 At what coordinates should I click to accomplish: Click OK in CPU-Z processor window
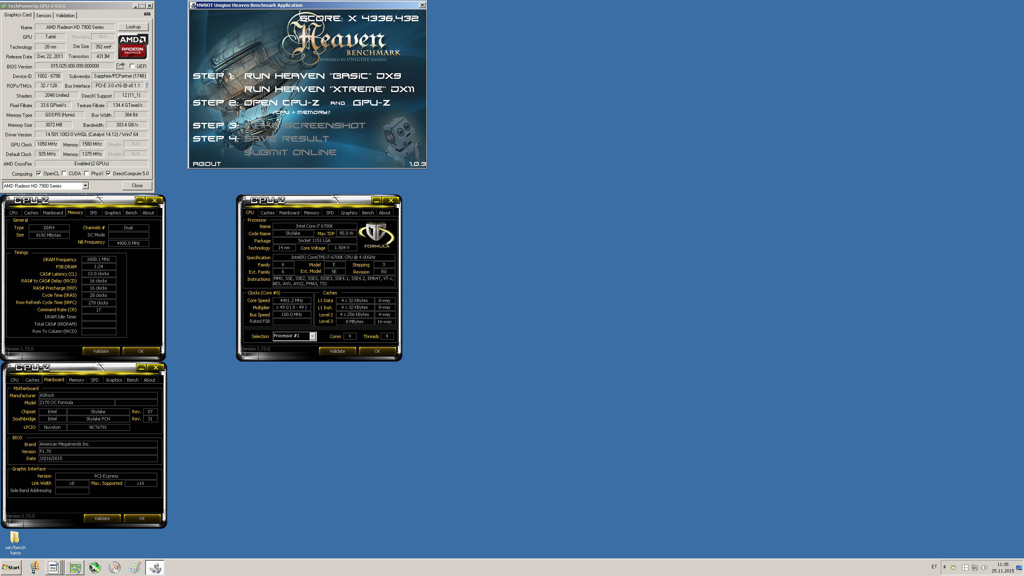(x=377, y=351)
